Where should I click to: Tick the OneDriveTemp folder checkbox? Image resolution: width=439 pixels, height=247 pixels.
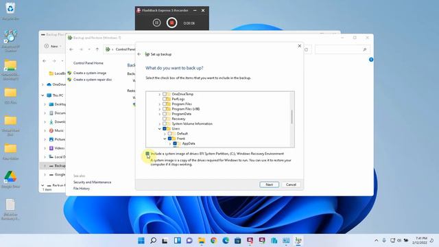[x=165, y=94]
